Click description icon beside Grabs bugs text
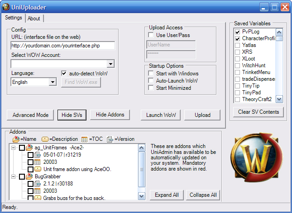 click(x=38, y=198)
